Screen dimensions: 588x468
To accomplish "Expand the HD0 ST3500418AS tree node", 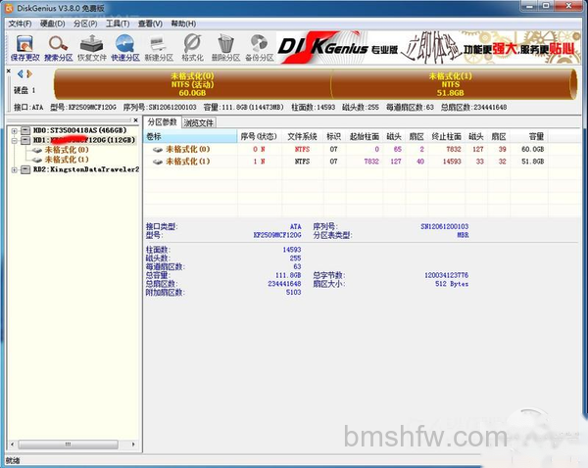I will click(x=15, y=131).
